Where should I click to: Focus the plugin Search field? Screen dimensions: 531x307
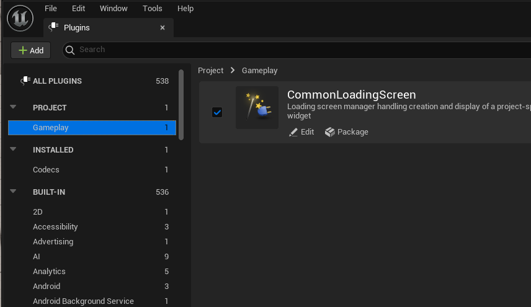pyautogui.click(x=298, y=50)
